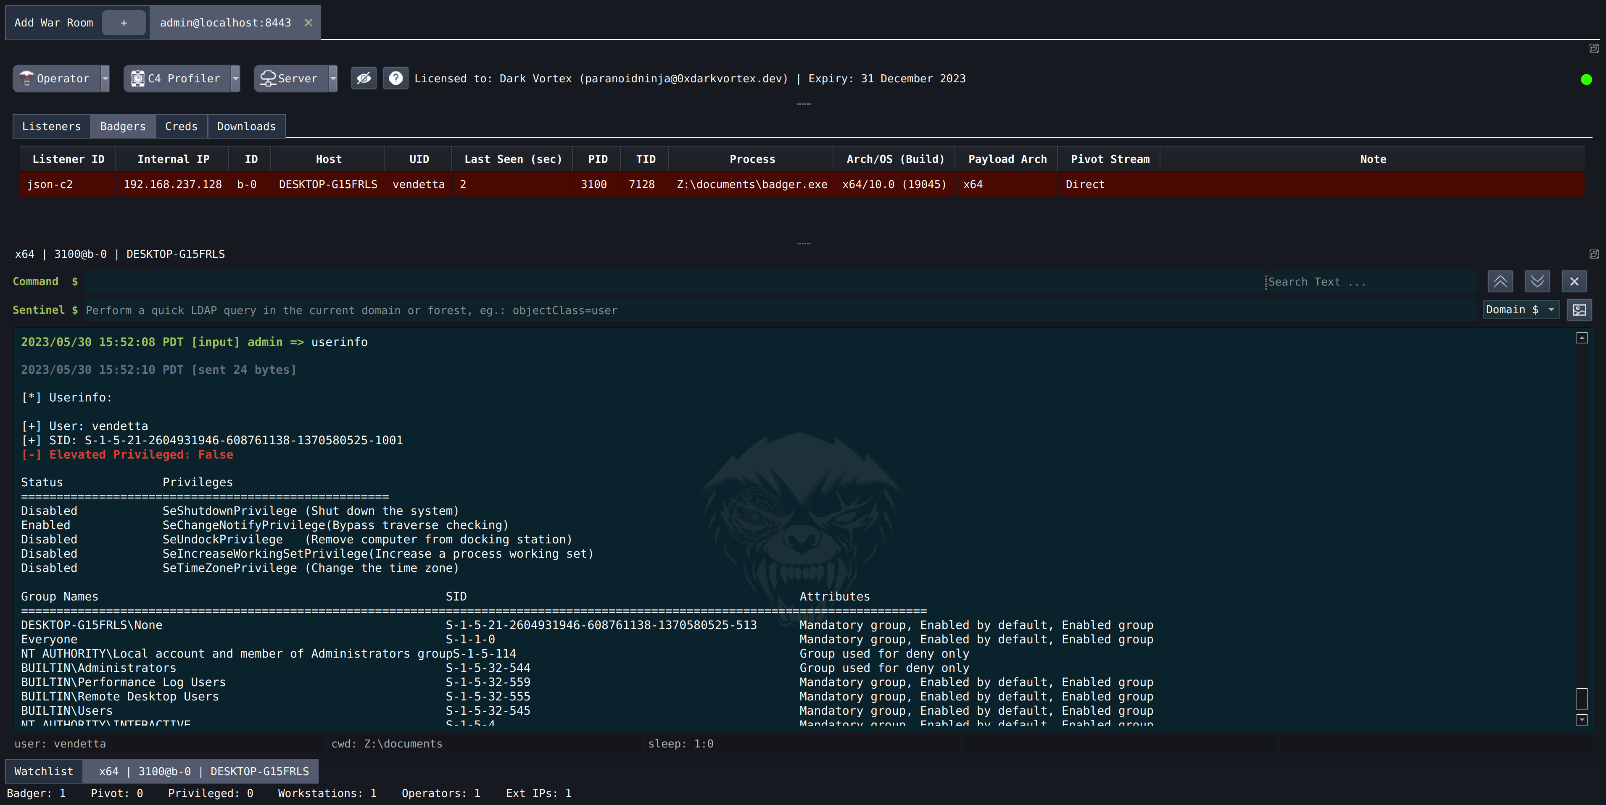Focus the Command input field
Image resolution: width=1606 pixels, height=805 pixels.
[673, 282]
